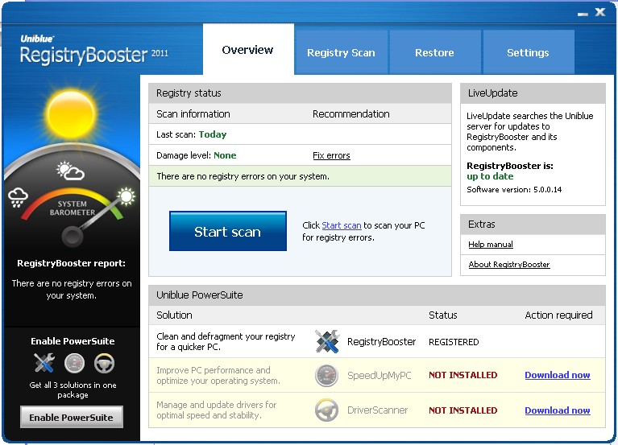The width and height of the screenshot is (618, 445).
Task: Click the 'Scan information' column header
Action: (x=193, y=114)
